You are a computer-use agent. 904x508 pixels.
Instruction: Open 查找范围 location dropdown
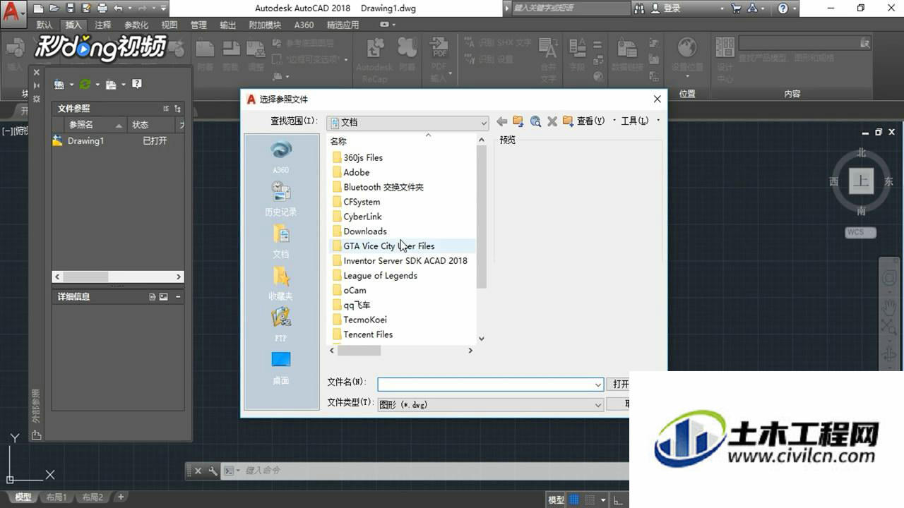pos(408,122)
